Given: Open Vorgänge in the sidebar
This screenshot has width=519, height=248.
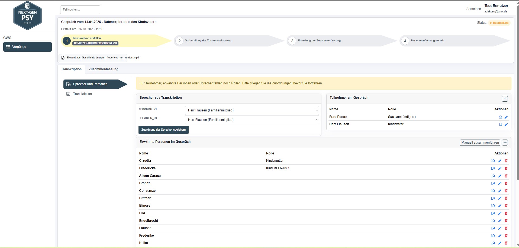Looking at the screenshot, I should (x=27, y=47).
